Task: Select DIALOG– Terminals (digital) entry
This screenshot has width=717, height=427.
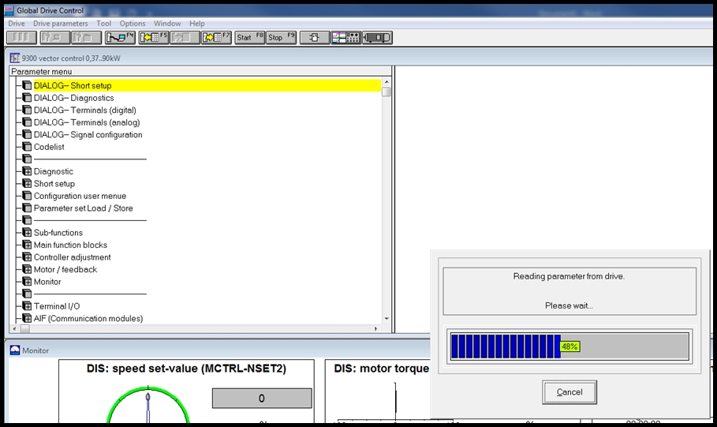Action: (x=85, y=110)
